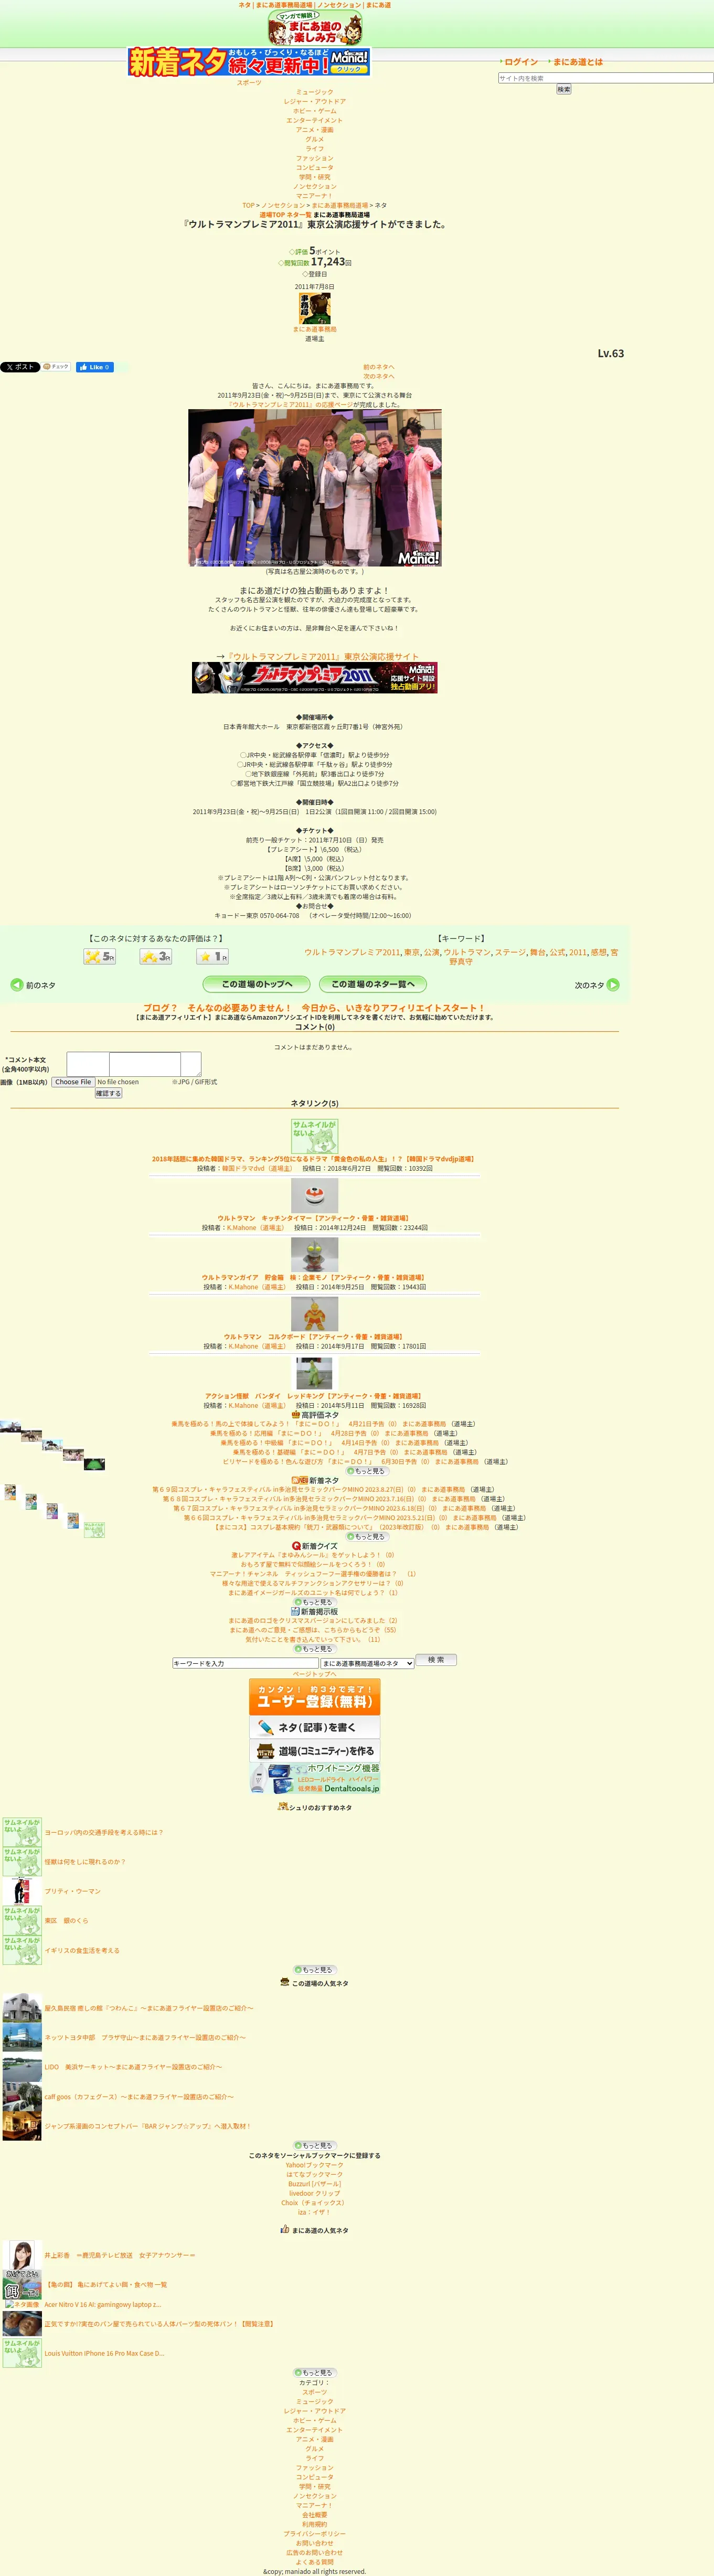Select the コンピュータ category in the header list

pos(315,167)
